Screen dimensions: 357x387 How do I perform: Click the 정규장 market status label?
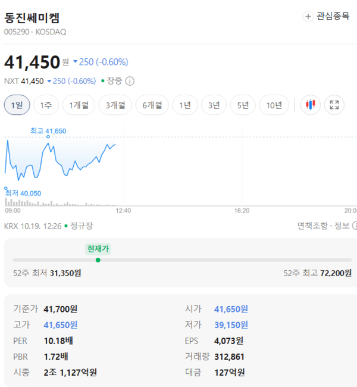click(x=82, y=226)
